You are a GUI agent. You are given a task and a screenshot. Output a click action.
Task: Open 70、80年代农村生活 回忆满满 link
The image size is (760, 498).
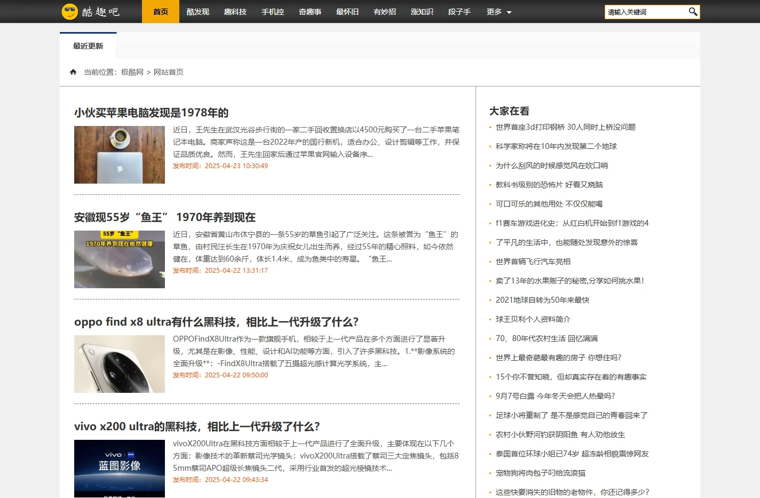547,338
